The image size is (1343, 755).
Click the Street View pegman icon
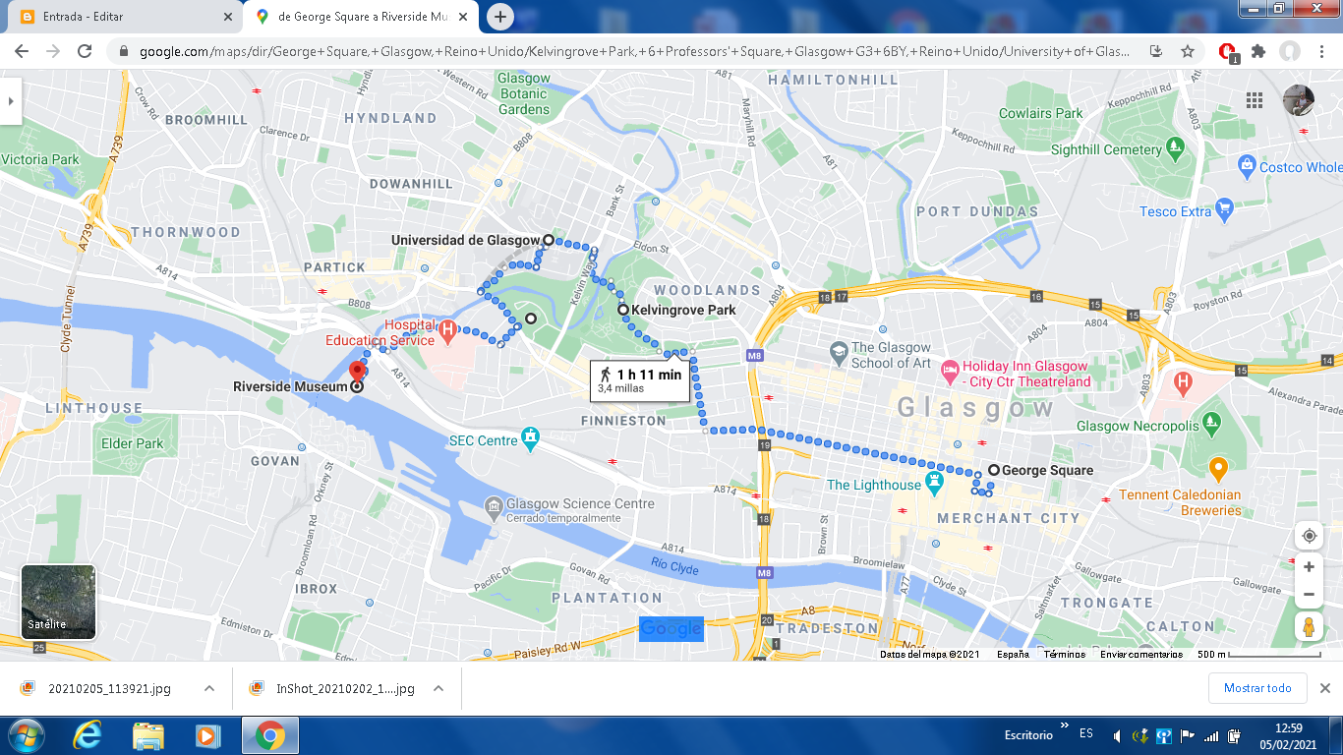coord(1308,626)
